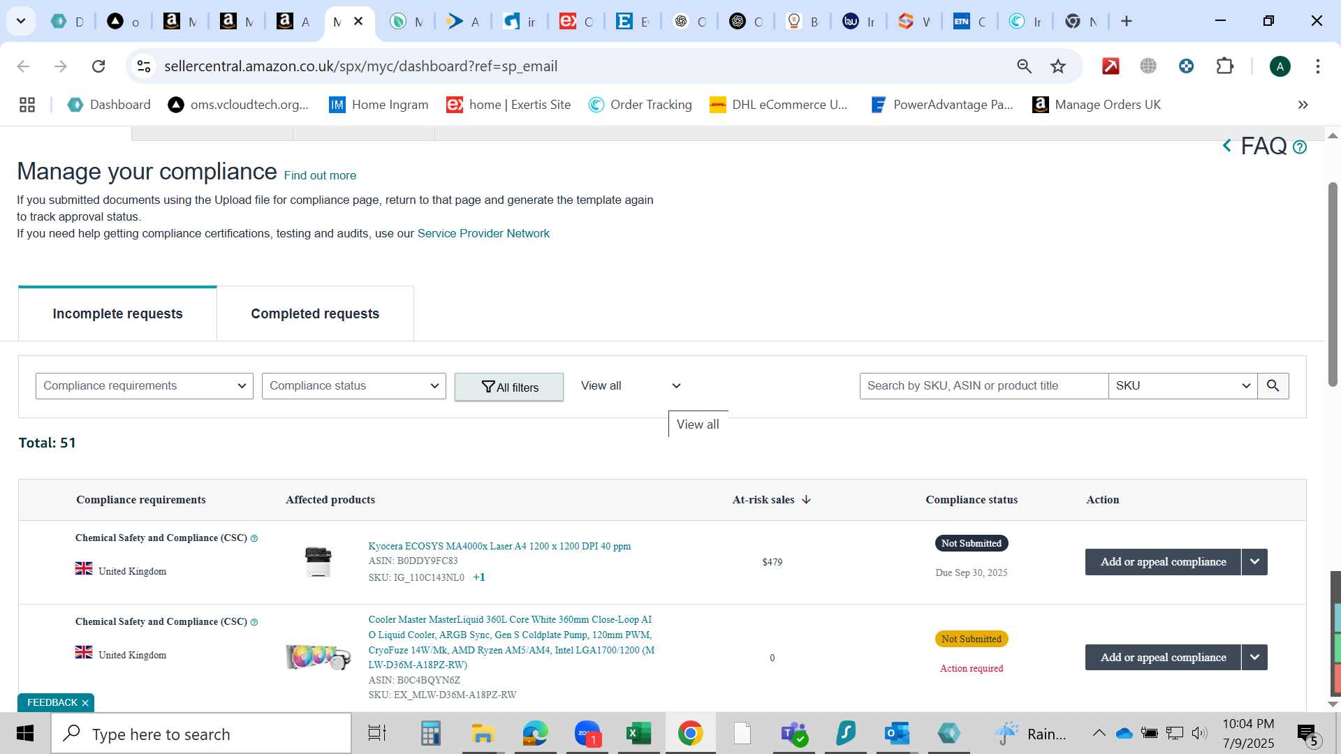Click Add or appeal compliance for Cooler Master
The height and width of the screenshot is (754, 1341).
pos(1163,657)
